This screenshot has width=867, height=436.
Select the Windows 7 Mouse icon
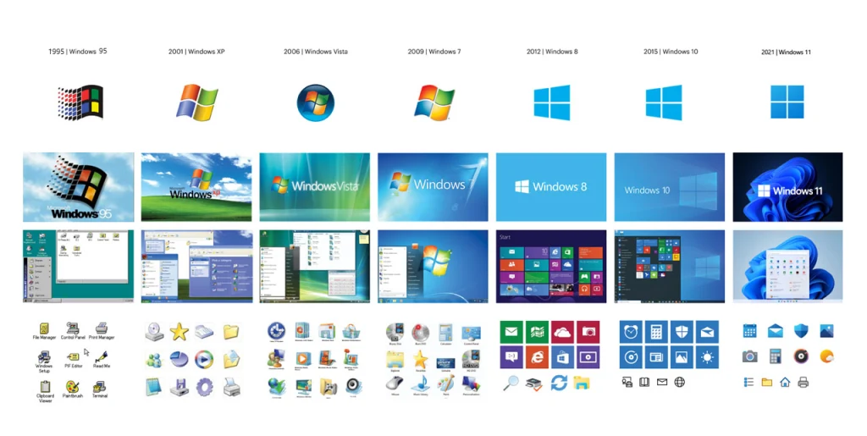[x=395, y=384]
